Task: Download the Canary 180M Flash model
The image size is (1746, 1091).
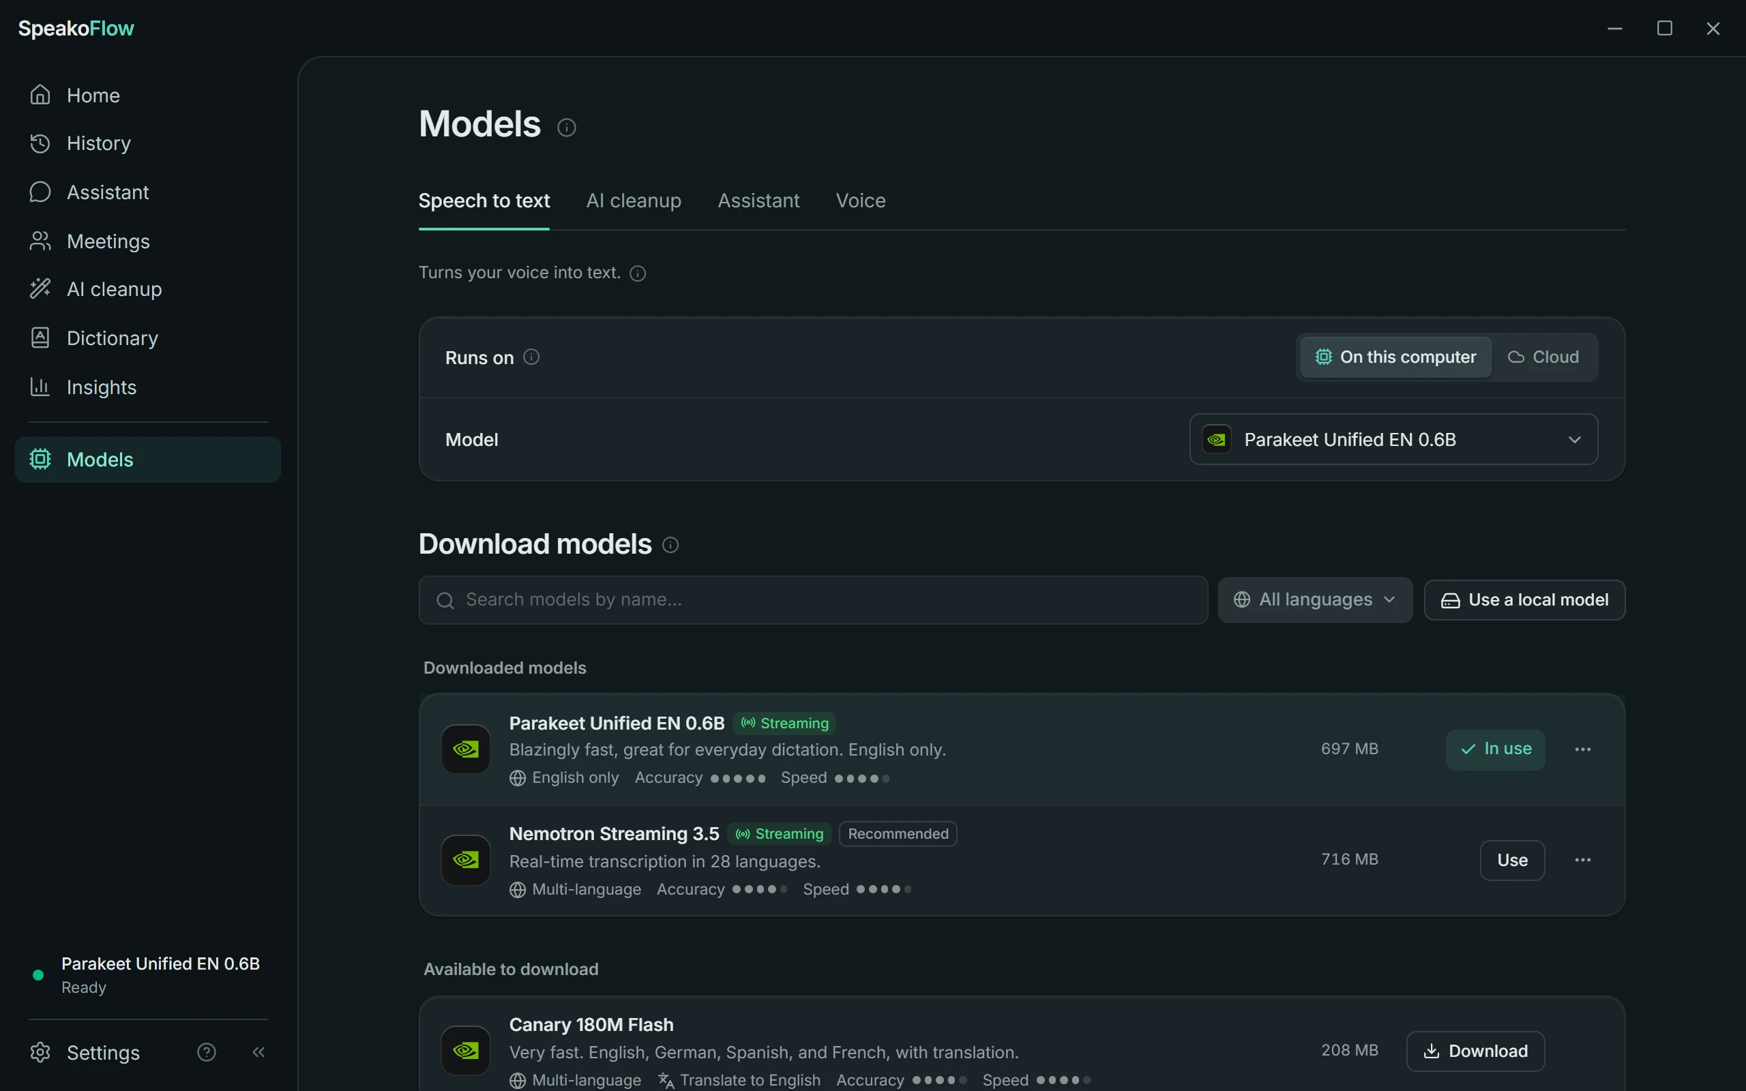Action: 1475,1051
